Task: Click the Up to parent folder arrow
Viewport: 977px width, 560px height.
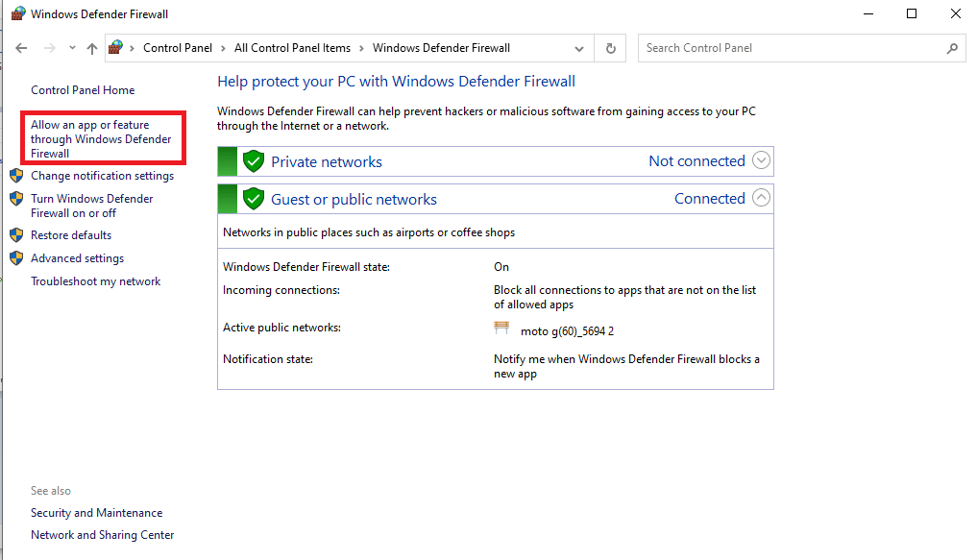Action: click(x=92, y=48)
